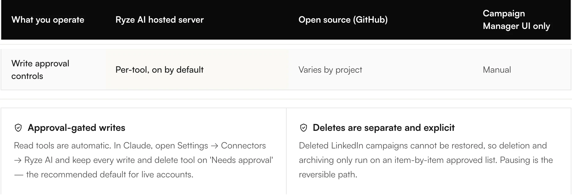Click the 'Approval-gated writes' heading
Viewport: 572px width, 195px height.
(76, 128)
